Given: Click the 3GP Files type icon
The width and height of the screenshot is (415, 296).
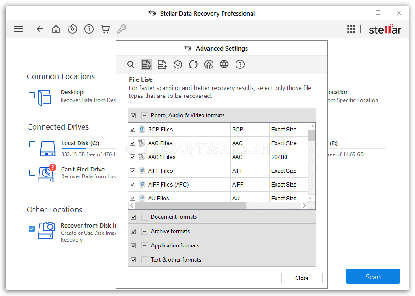Looking at the screenshot, I should click(142, 129).
